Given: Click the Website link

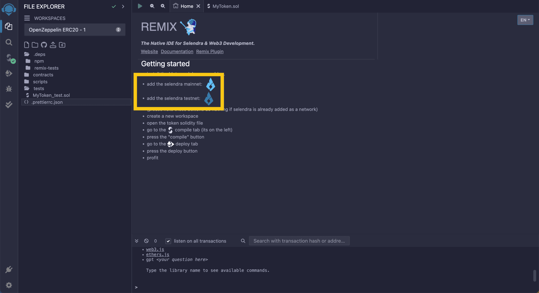Looking at the screenshot, I should (x=149, y=51).
